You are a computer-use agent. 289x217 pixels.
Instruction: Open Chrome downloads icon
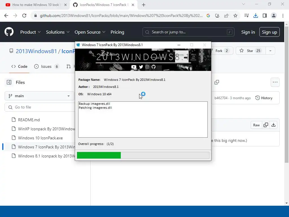click(x=256, y=16)
